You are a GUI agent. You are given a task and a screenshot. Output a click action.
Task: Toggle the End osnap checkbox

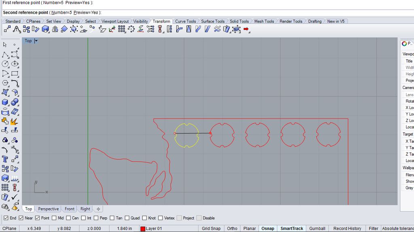click(6, 218)
